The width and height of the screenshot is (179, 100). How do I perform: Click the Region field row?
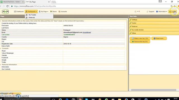[63, 39]
